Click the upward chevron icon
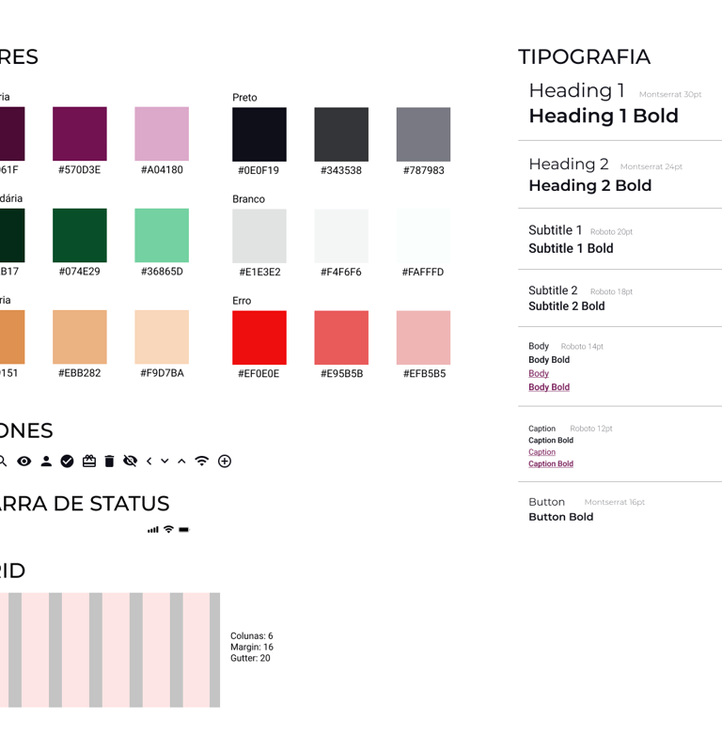The image size is (722, 751). 181,462
